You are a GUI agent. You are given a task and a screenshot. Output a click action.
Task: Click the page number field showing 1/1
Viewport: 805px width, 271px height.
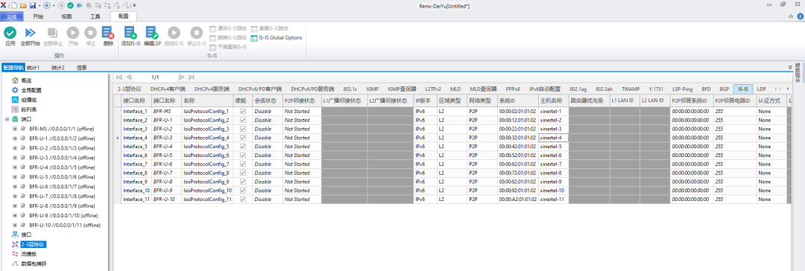point(155,77)
